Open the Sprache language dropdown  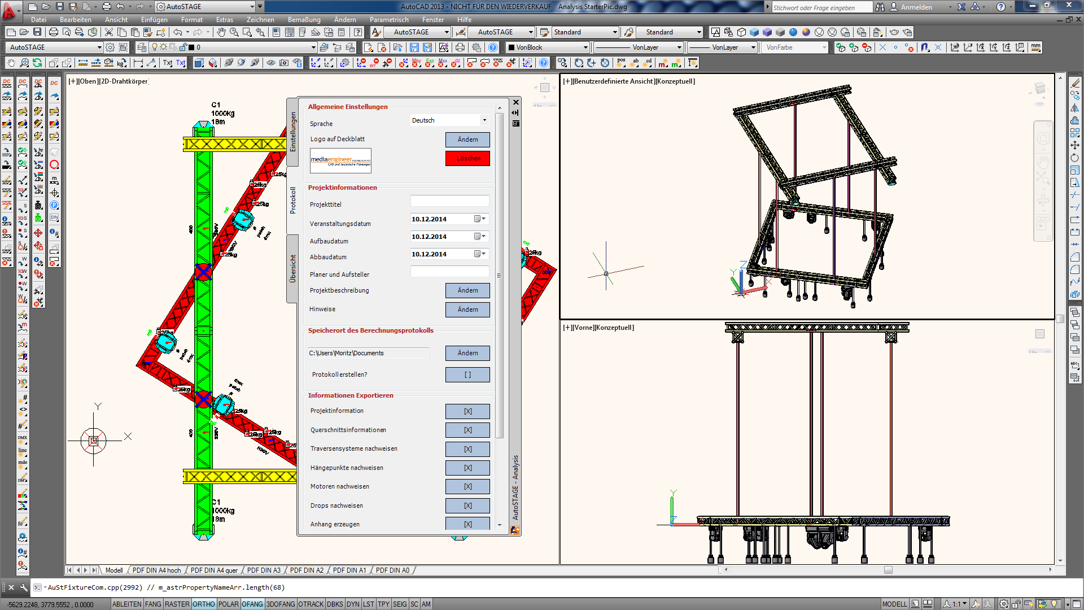click(x=484, y=120)
